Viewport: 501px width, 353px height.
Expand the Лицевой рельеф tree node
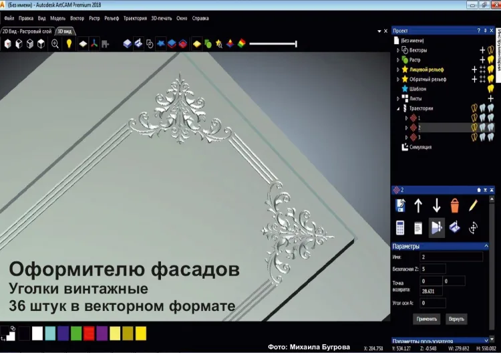(398, 70)
